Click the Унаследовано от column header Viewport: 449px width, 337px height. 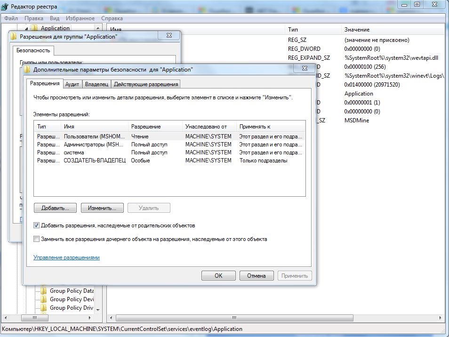209,127
